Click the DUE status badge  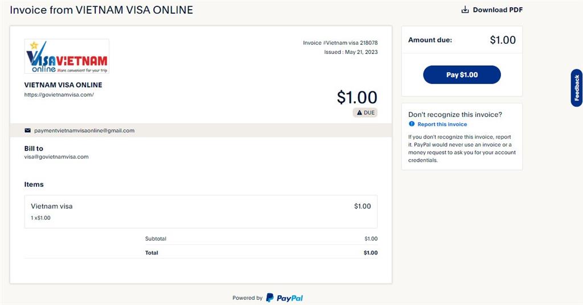coord(365,112)
